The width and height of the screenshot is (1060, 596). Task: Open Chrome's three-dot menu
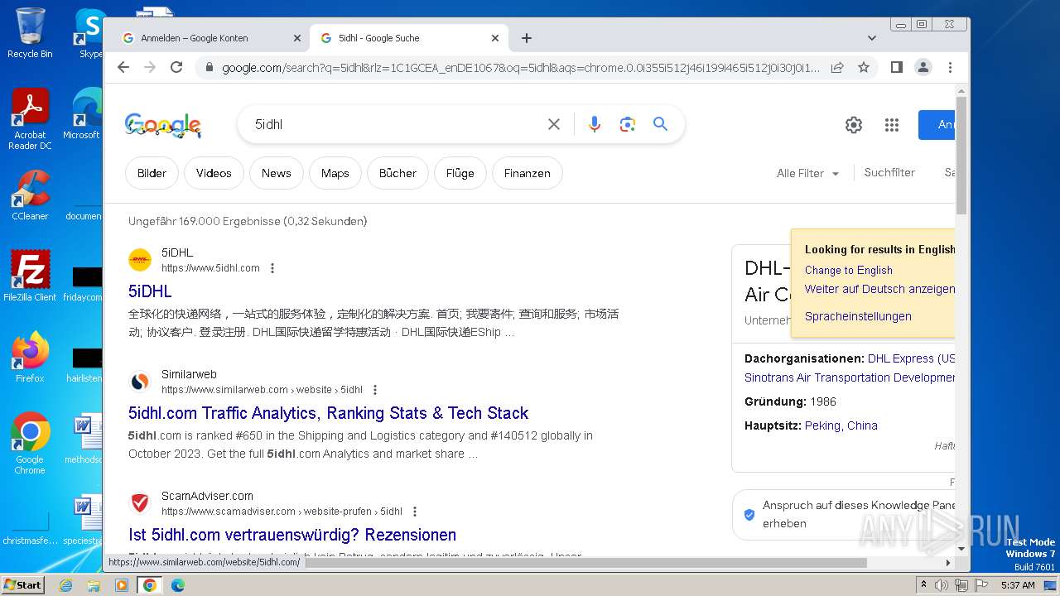[950, 67]
